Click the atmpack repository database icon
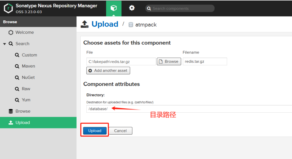Image resolution: width=292 pixels, height=159 pixels. click(x=131, y=25)
